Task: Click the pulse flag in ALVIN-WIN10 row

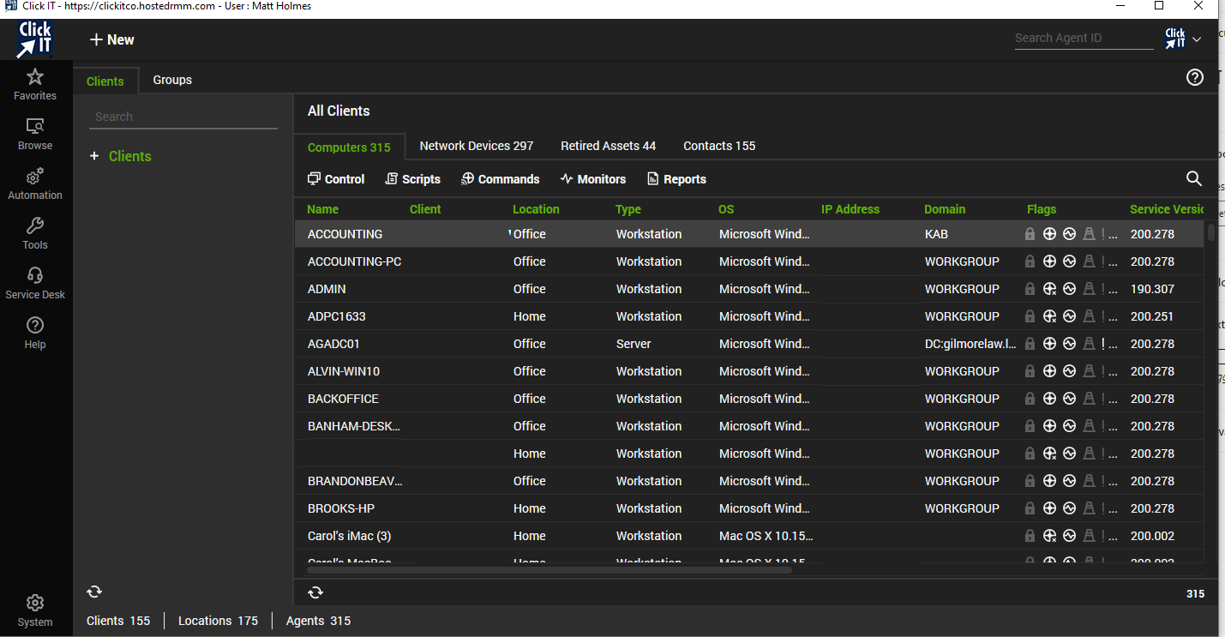Action: coord(1069,371)
